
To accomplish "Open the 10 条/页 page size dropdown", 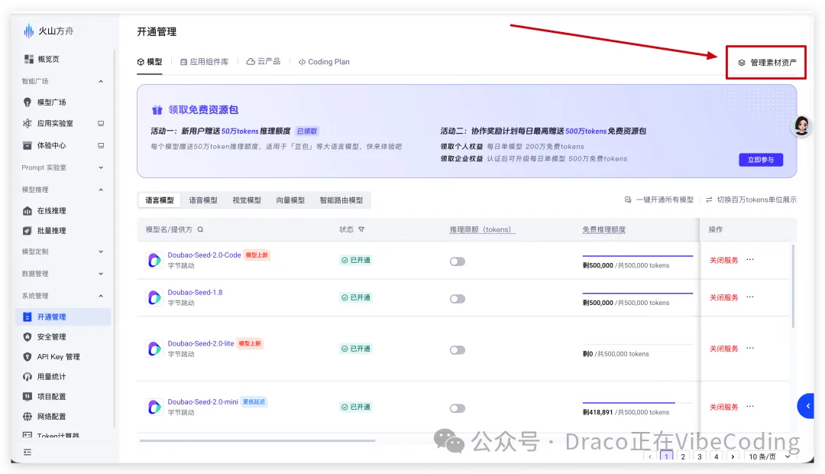I will [x=769, y=456].
